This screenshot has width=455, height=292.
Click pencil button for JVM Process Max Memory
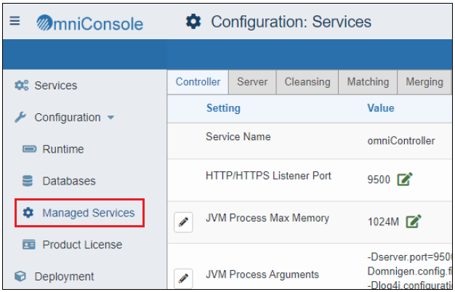click(183, 222)
